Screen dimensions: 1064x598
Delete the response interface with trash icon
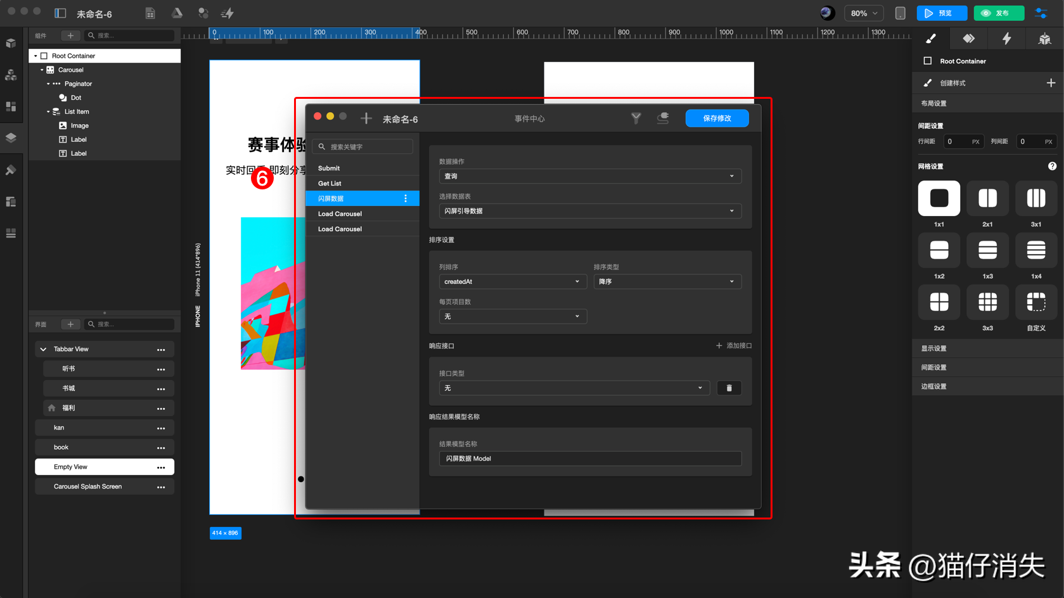coord(729,388)
